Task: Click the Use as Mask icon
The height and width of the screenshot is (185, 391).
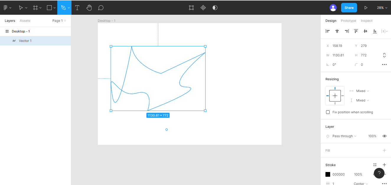Action: (x=215, y=8)
